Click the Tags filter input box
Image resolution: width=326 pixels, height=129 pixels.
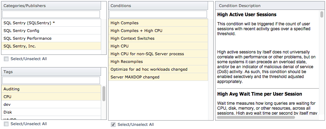pos(51,80)
